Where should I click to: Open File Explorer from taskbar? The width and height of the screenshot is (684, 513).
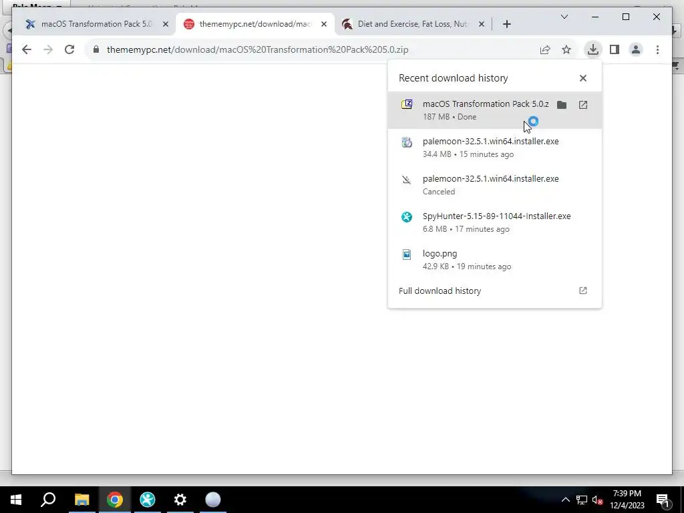tap(81, 500)
